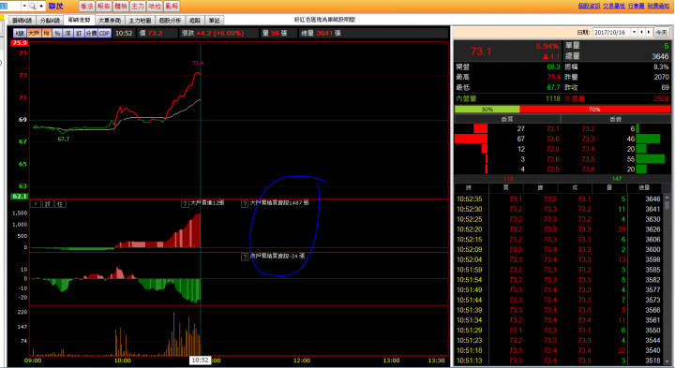Click the 報告 button in top toolbar
Image resolution: width=675 pixels, height=368 pixels.
(104, 6)
